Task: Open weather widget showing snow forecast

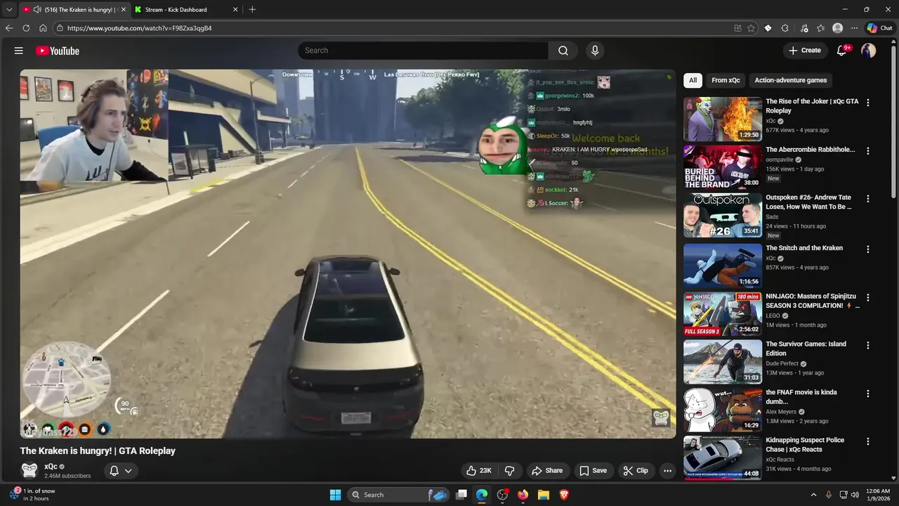Action: [x=32, y=495]
